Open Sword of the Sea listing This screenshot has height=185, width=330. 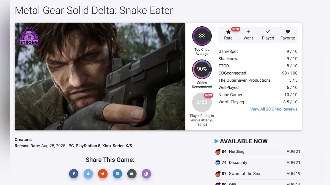258,174
